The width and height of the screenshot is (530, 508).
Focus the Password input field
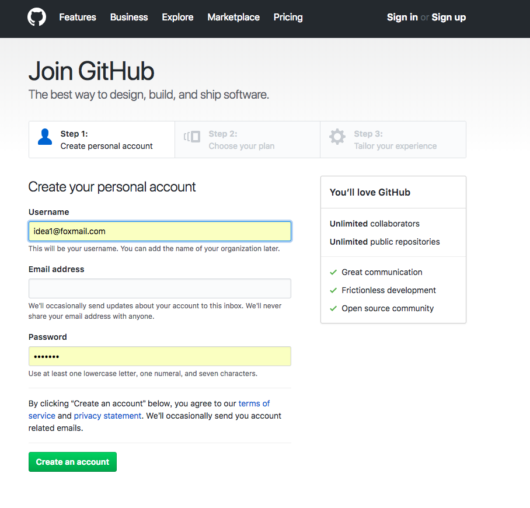tap(160, 356)
